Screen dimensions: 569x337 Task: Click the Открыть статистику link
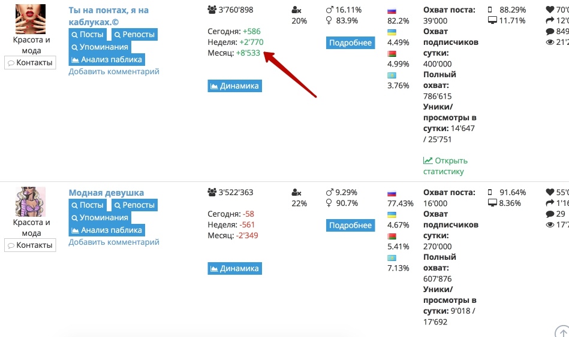click(445, 166)
